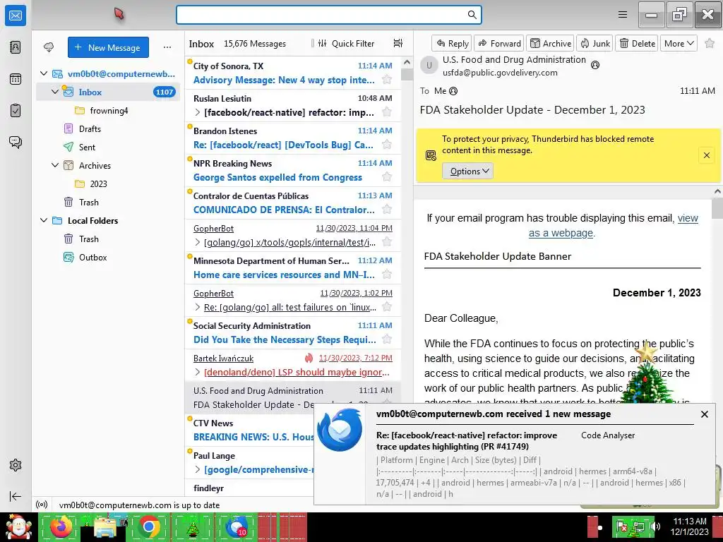This screenshot has width=723, height=542.
Task: Star the open FDA message
Action: point(710,43)
